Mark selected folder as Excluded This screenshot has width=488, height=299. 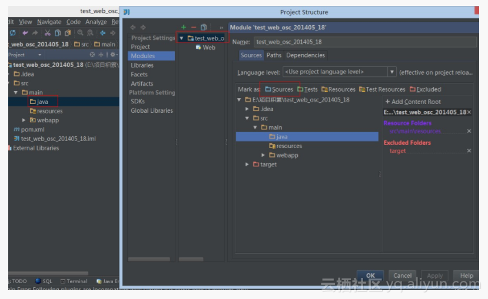[426, 89]
